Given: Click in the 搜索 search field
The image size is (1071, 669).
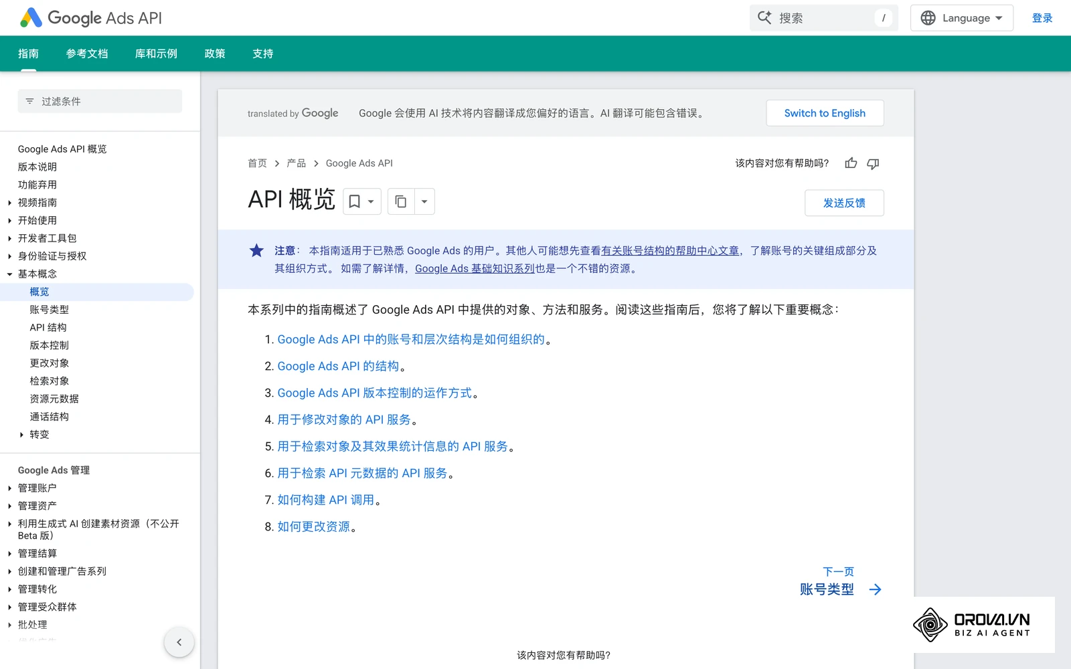Looking at the screenshot, I should (x=824, y=18).
